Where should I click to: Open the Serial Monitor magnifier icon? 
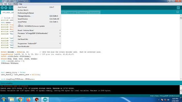tap(178, 8)
